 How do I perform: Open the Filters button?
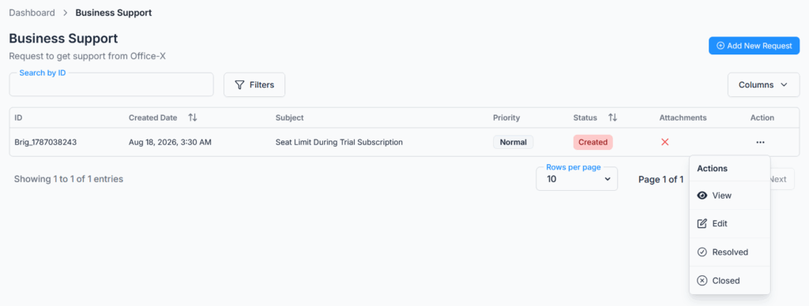pyautogui.click(x=254, y=84)
